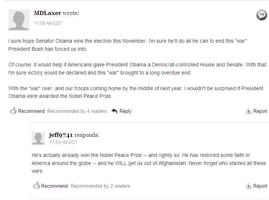Open jeff9741's profile avatar
Viewport: 269px width, 200px height.
coord(38,138)
